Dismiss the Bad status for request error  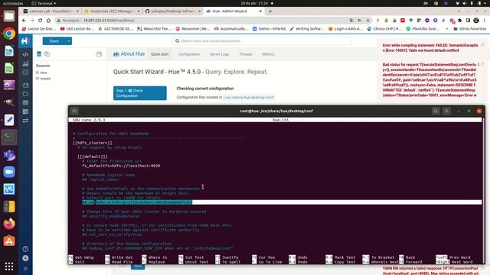(482, 64)
